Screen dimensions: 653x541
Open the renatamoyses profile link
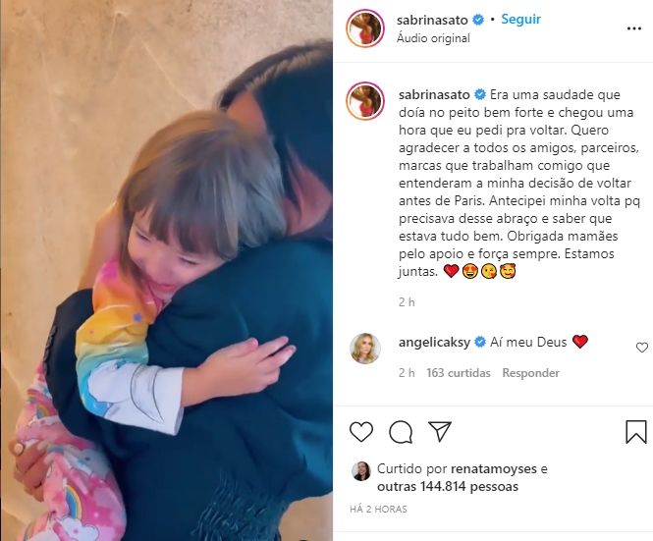[494, 469]
